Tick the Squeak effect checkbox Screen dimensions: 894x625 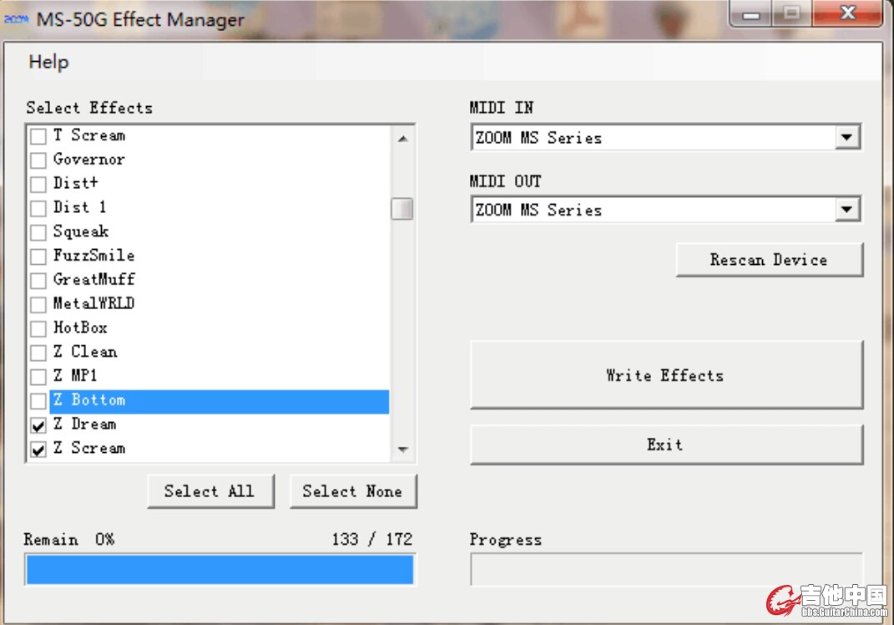pyautogui.click(x=38, y=232)
